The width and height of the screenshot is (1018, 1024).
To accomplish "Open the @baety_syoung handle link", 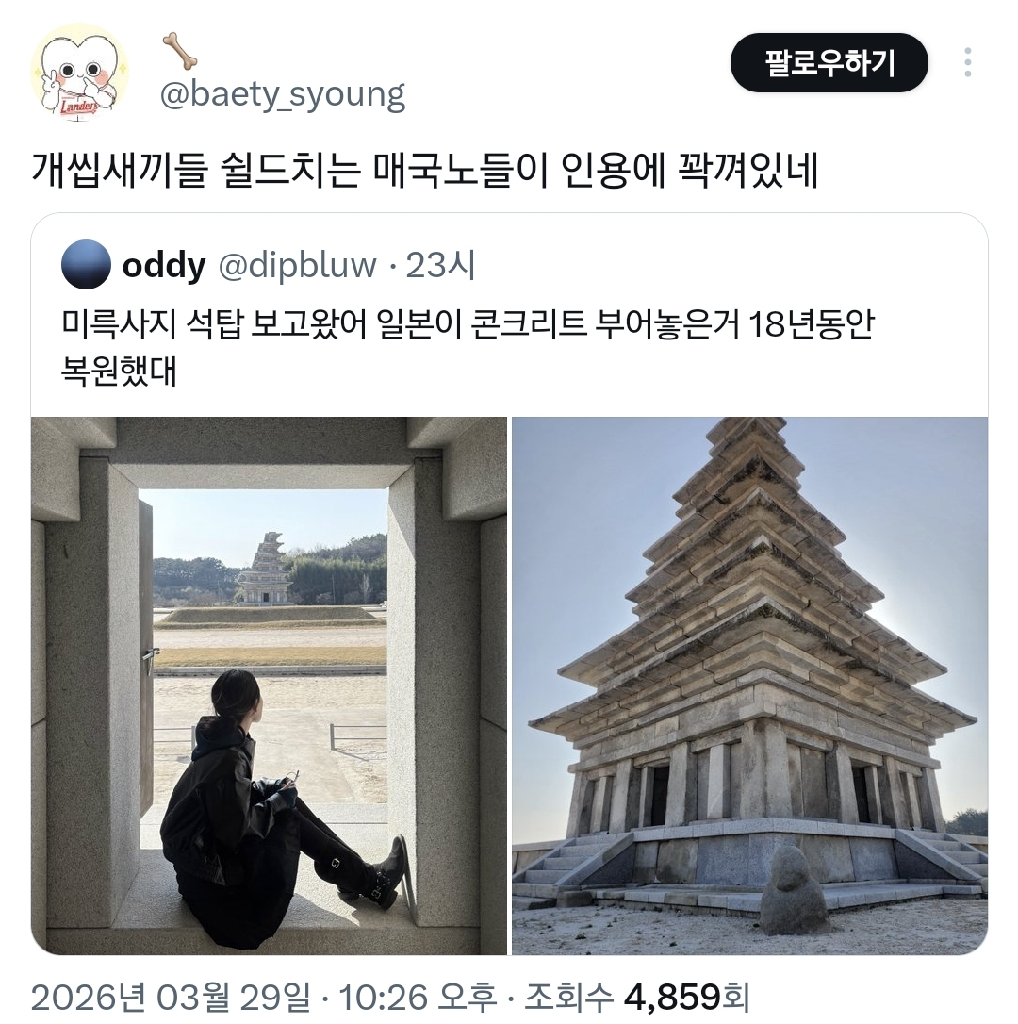I will [x=283, y=94].
